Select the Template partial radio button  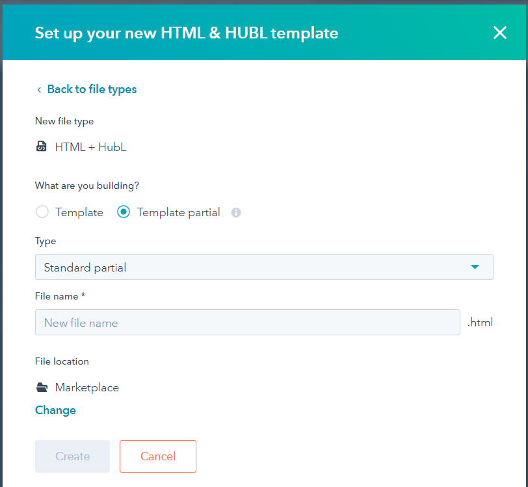(x=123, y=212)
